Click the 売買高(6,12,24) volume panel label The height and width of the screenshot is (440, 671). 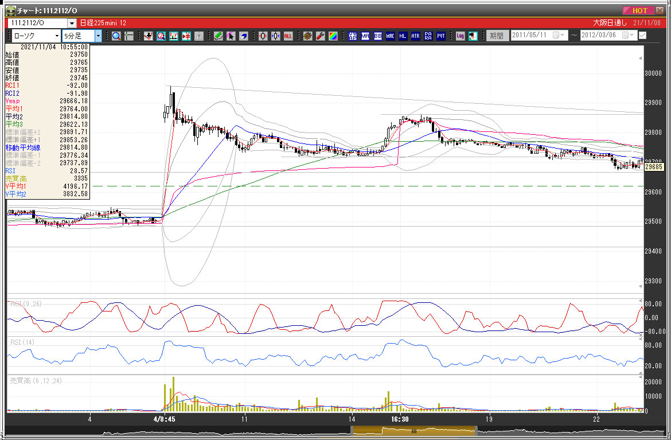point(36,380)
